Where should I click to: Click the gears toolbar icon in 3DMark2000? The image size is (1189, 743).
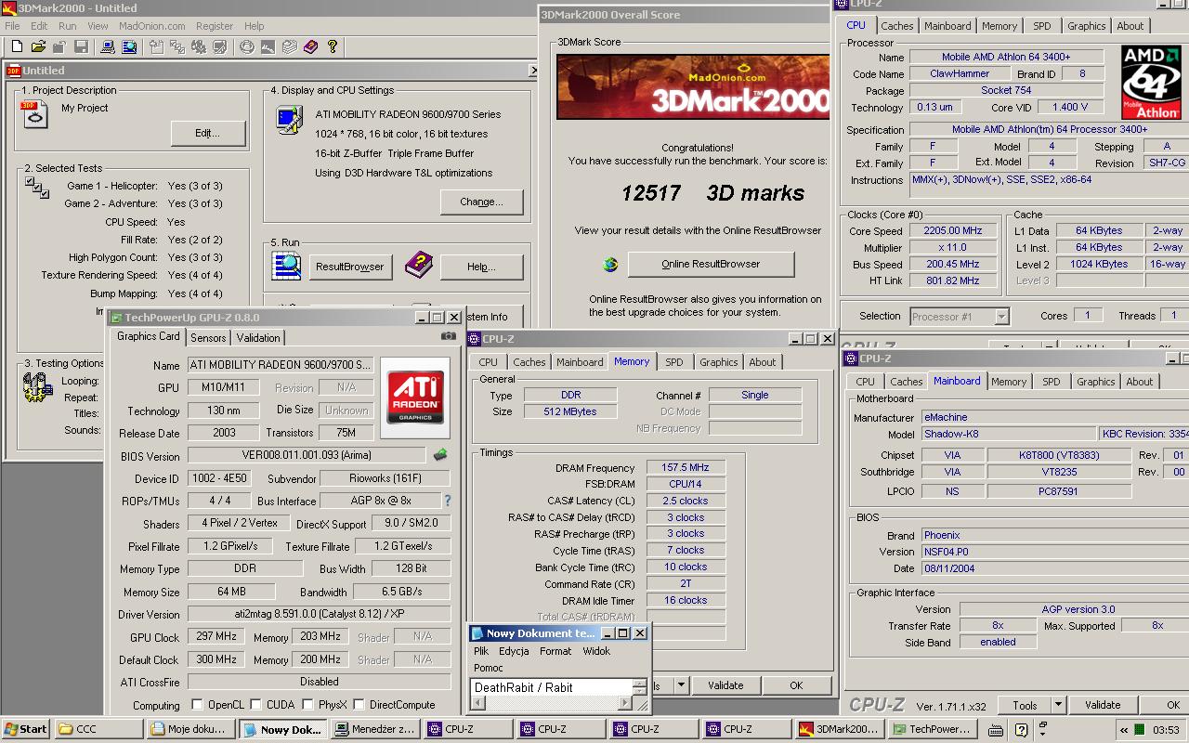199,46
